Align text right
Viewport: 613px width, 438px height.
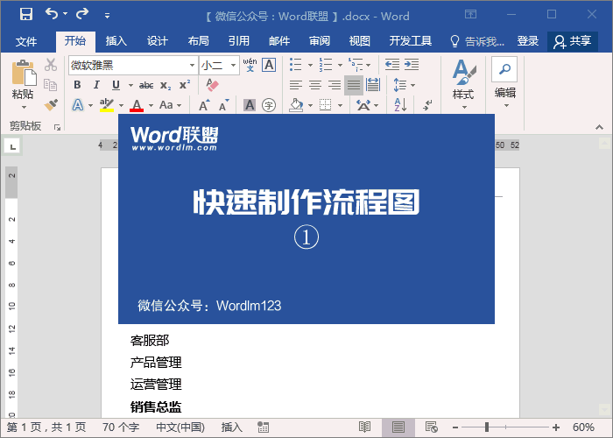point(335,85)
